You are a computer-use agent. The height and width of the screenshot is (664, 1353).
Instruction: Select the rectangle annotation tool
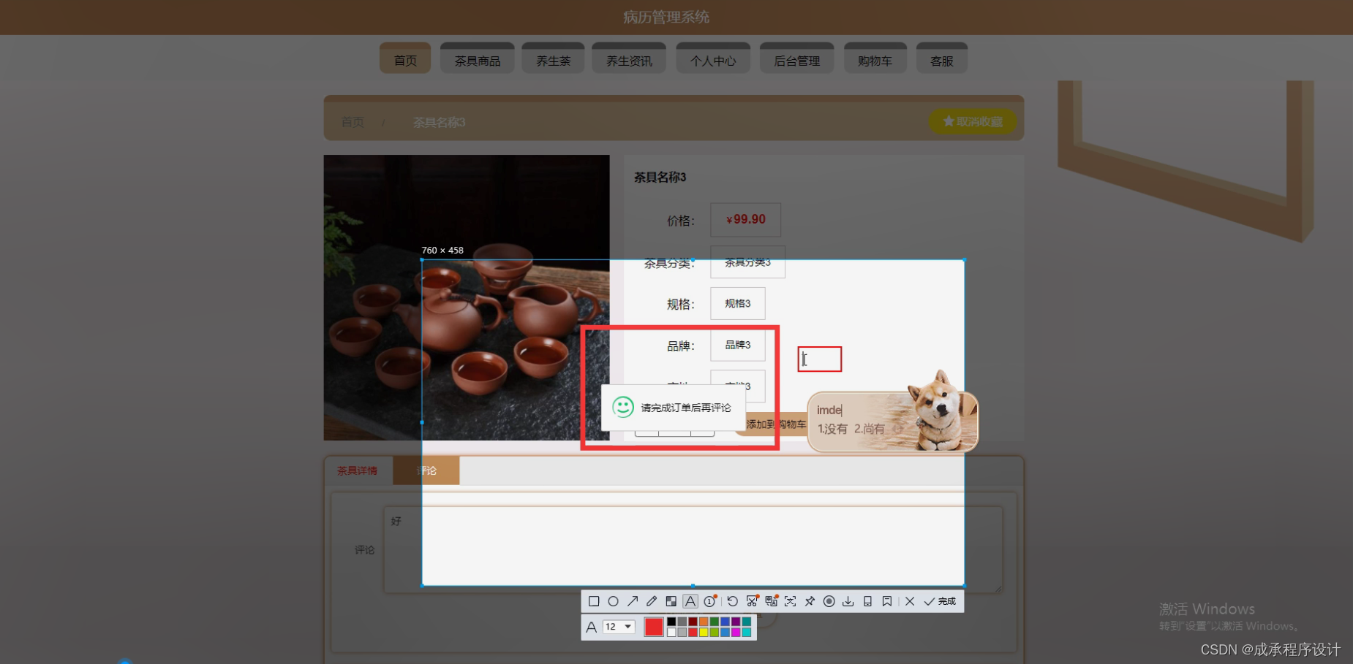pos(595,602)
